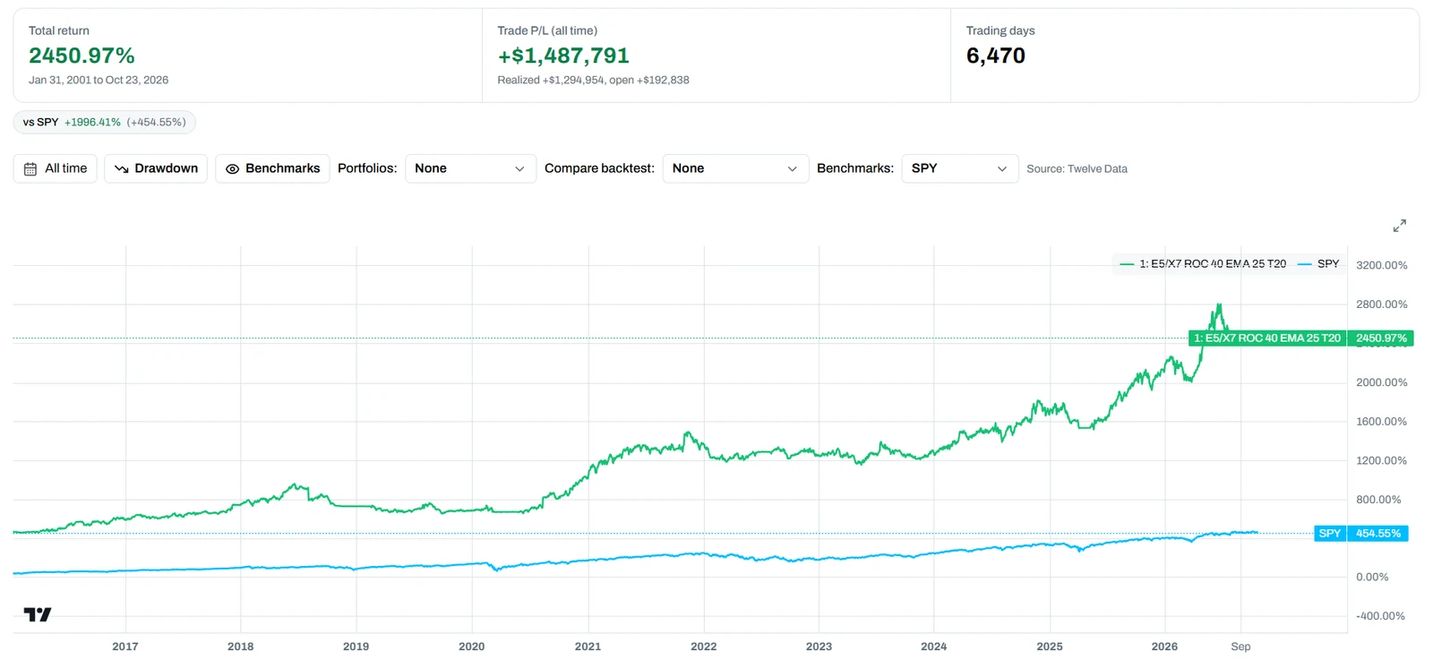The width and height of the screenshot is (1433, 668).
Task: Click the Realized and open P/L text
Action: (593, 80)
